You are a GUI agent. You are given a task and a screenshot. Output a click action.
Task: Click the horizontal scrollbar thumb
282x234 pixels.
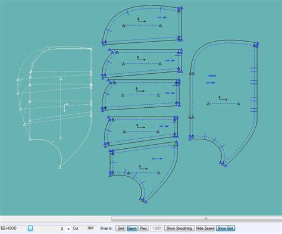coord(196,219)
